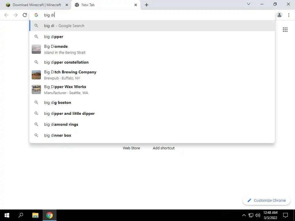This screenshot has height=221, width=295.
Task: Open the Google apps grid
Action: (x=285, y=30)
